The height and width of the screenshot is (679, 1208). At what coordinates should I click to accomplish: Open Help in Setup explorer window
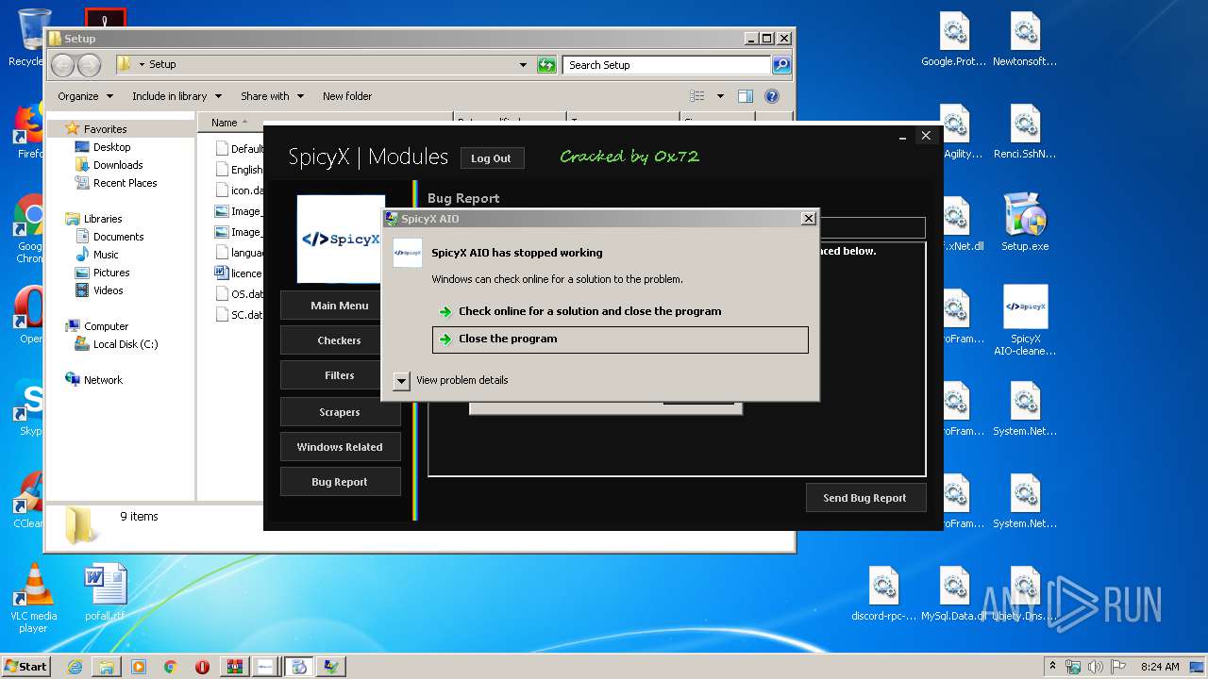point(772,96)
